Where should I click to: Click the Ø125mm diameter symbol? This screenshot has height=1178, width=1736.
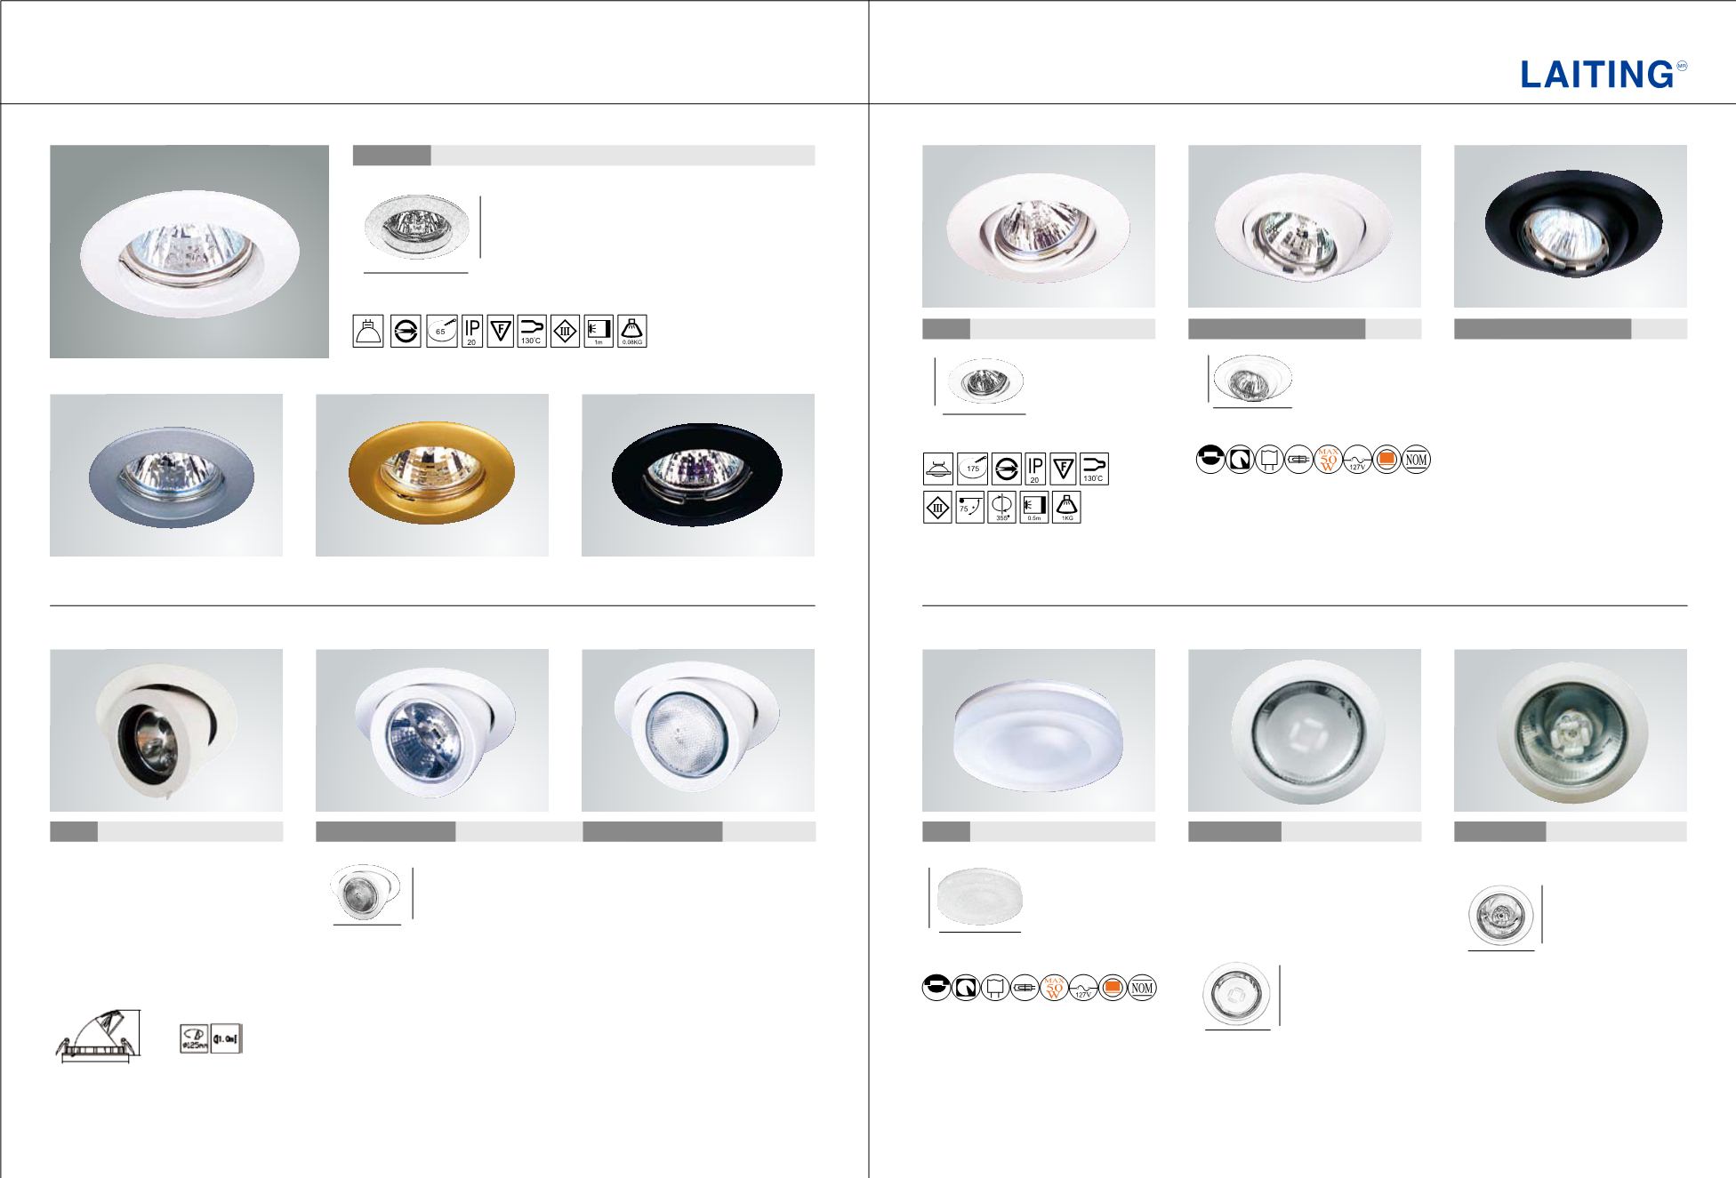pos(195,1038)
